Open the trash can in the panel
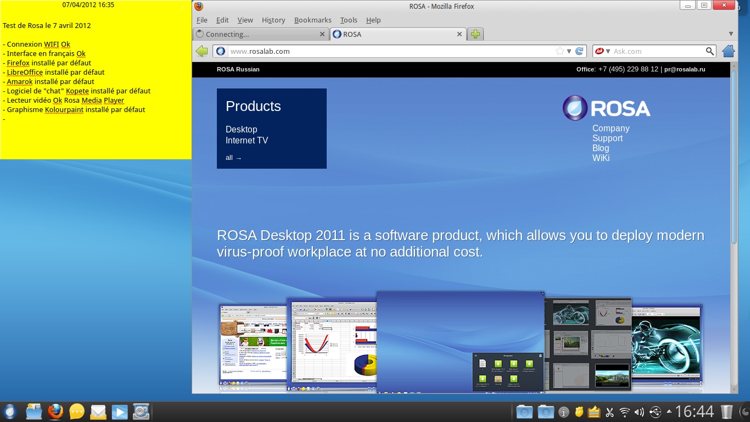Viewport: 750px width, 422px height. point(726,412)
